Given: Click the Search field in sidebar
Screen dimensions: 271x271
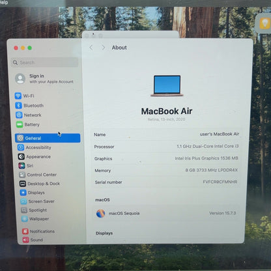Looking at the screenshot, I should click(x=44, y=63).
